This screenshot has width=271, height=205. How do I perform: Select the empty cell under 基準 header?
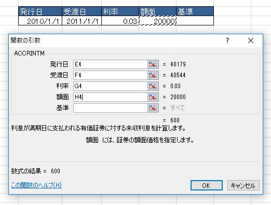(195, 21)
